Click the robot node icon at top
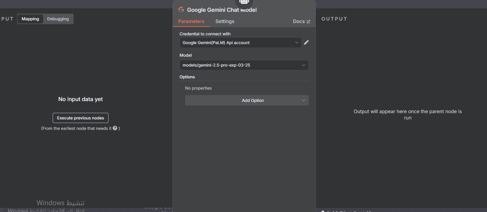Image resolution: width=487 pixels, height=212 pixels. (x=244, y=2)
